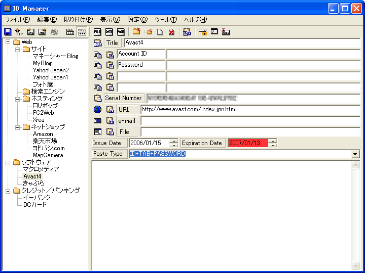Click the paste icon beside Password field

[x=110, y=65]
